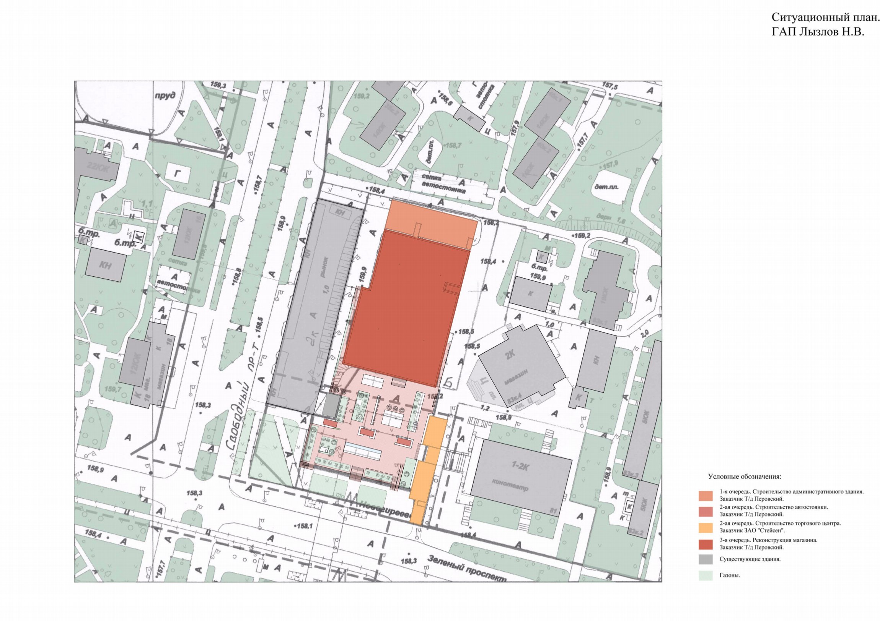Click the orange shopping center legend swatch

coord(705,527)
